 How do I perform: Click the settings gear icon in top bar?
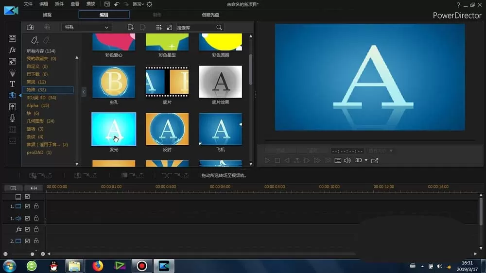pyautogui.click(x=149, y=4)
